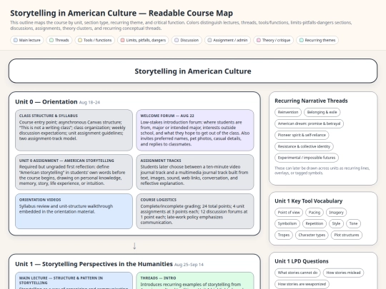Image resolution: width=386 pixels, height=289 pixels.
Task: Select the Imagery vocabulary tag
Action: [x=336, y=213]
